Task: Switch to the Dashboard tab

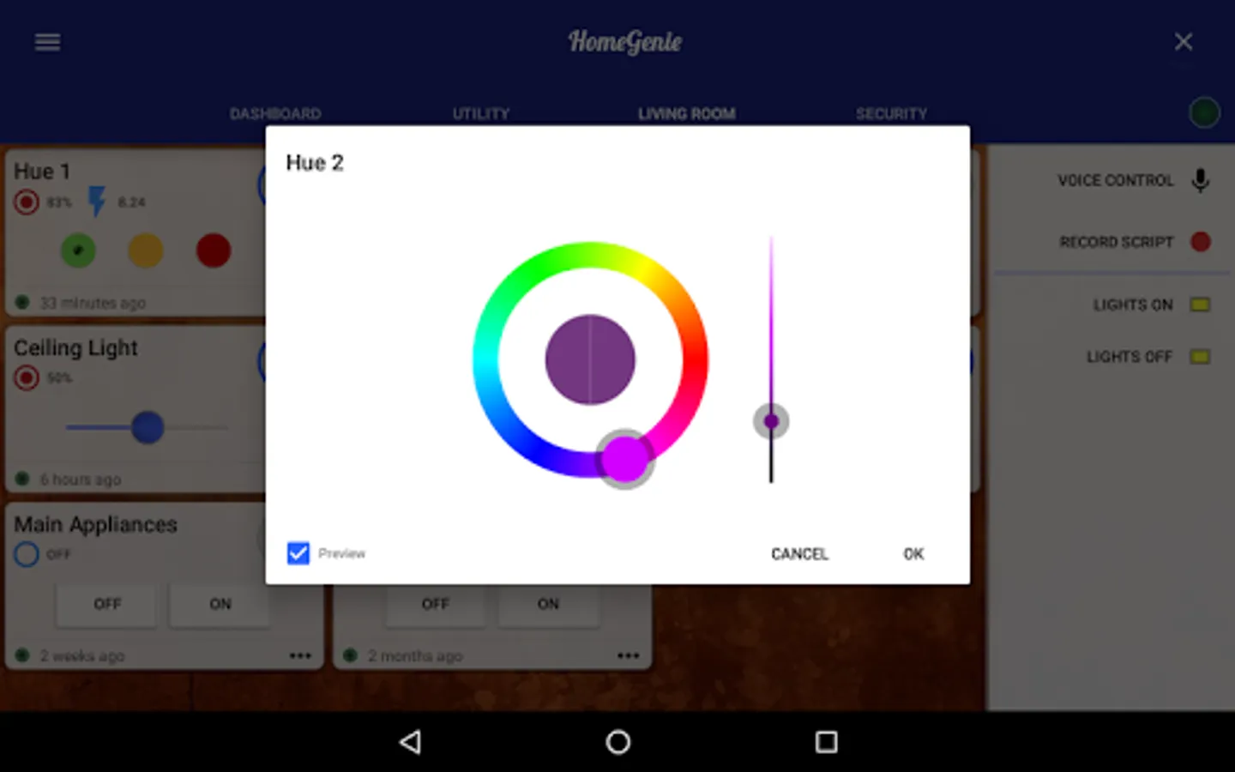Action: 275,113
